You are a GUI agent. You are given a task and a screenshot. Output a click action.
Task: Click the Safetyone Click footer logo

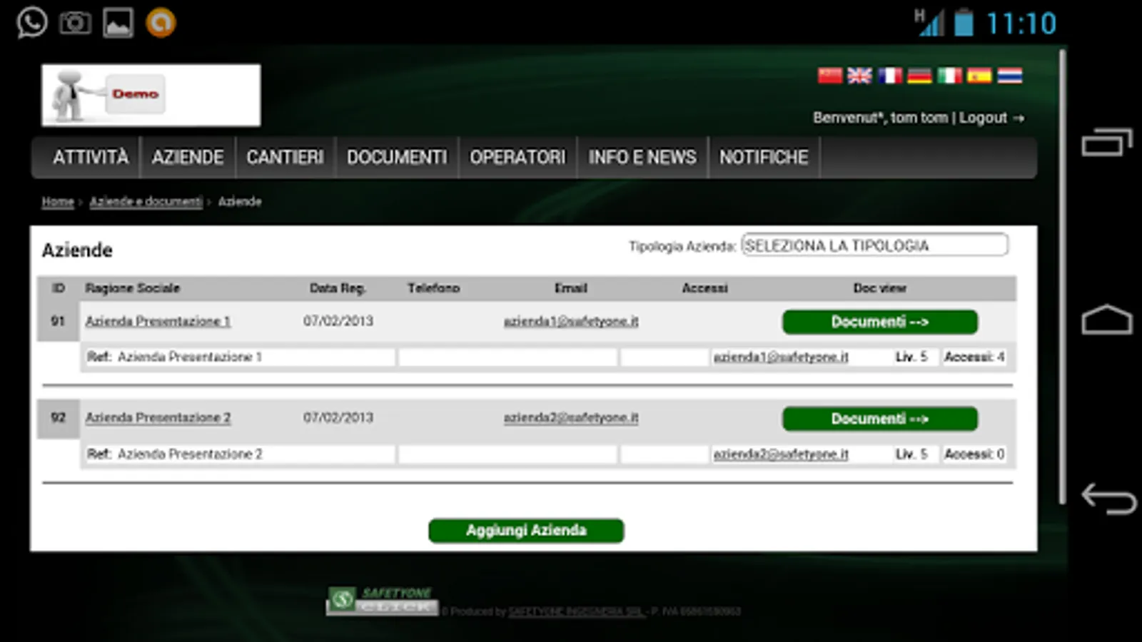[382, 601]
